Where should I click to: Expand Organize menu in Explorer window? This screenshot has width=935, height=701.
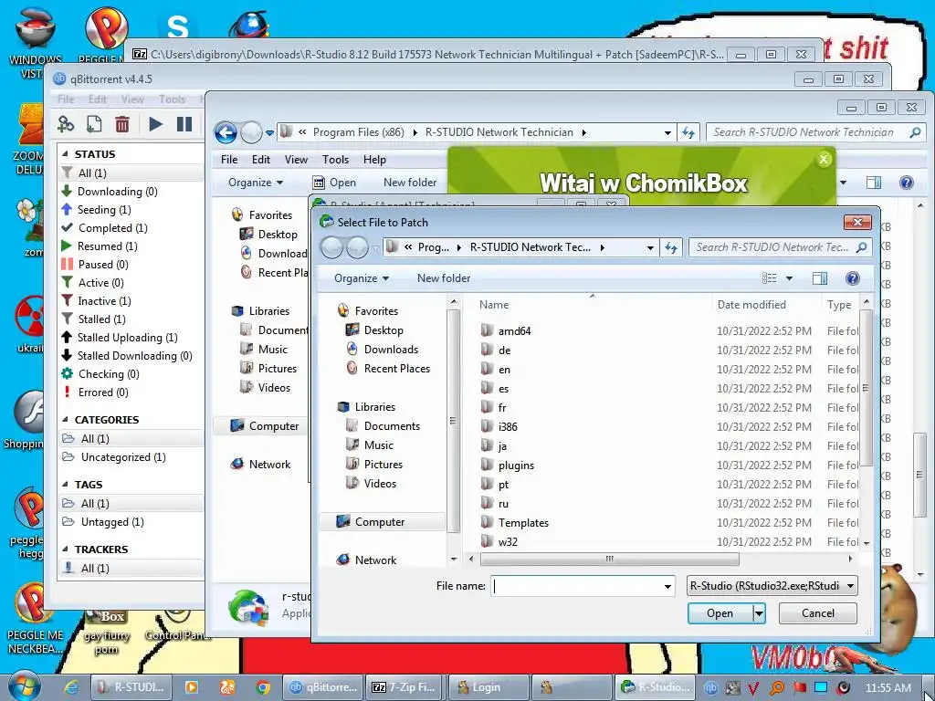256,183
